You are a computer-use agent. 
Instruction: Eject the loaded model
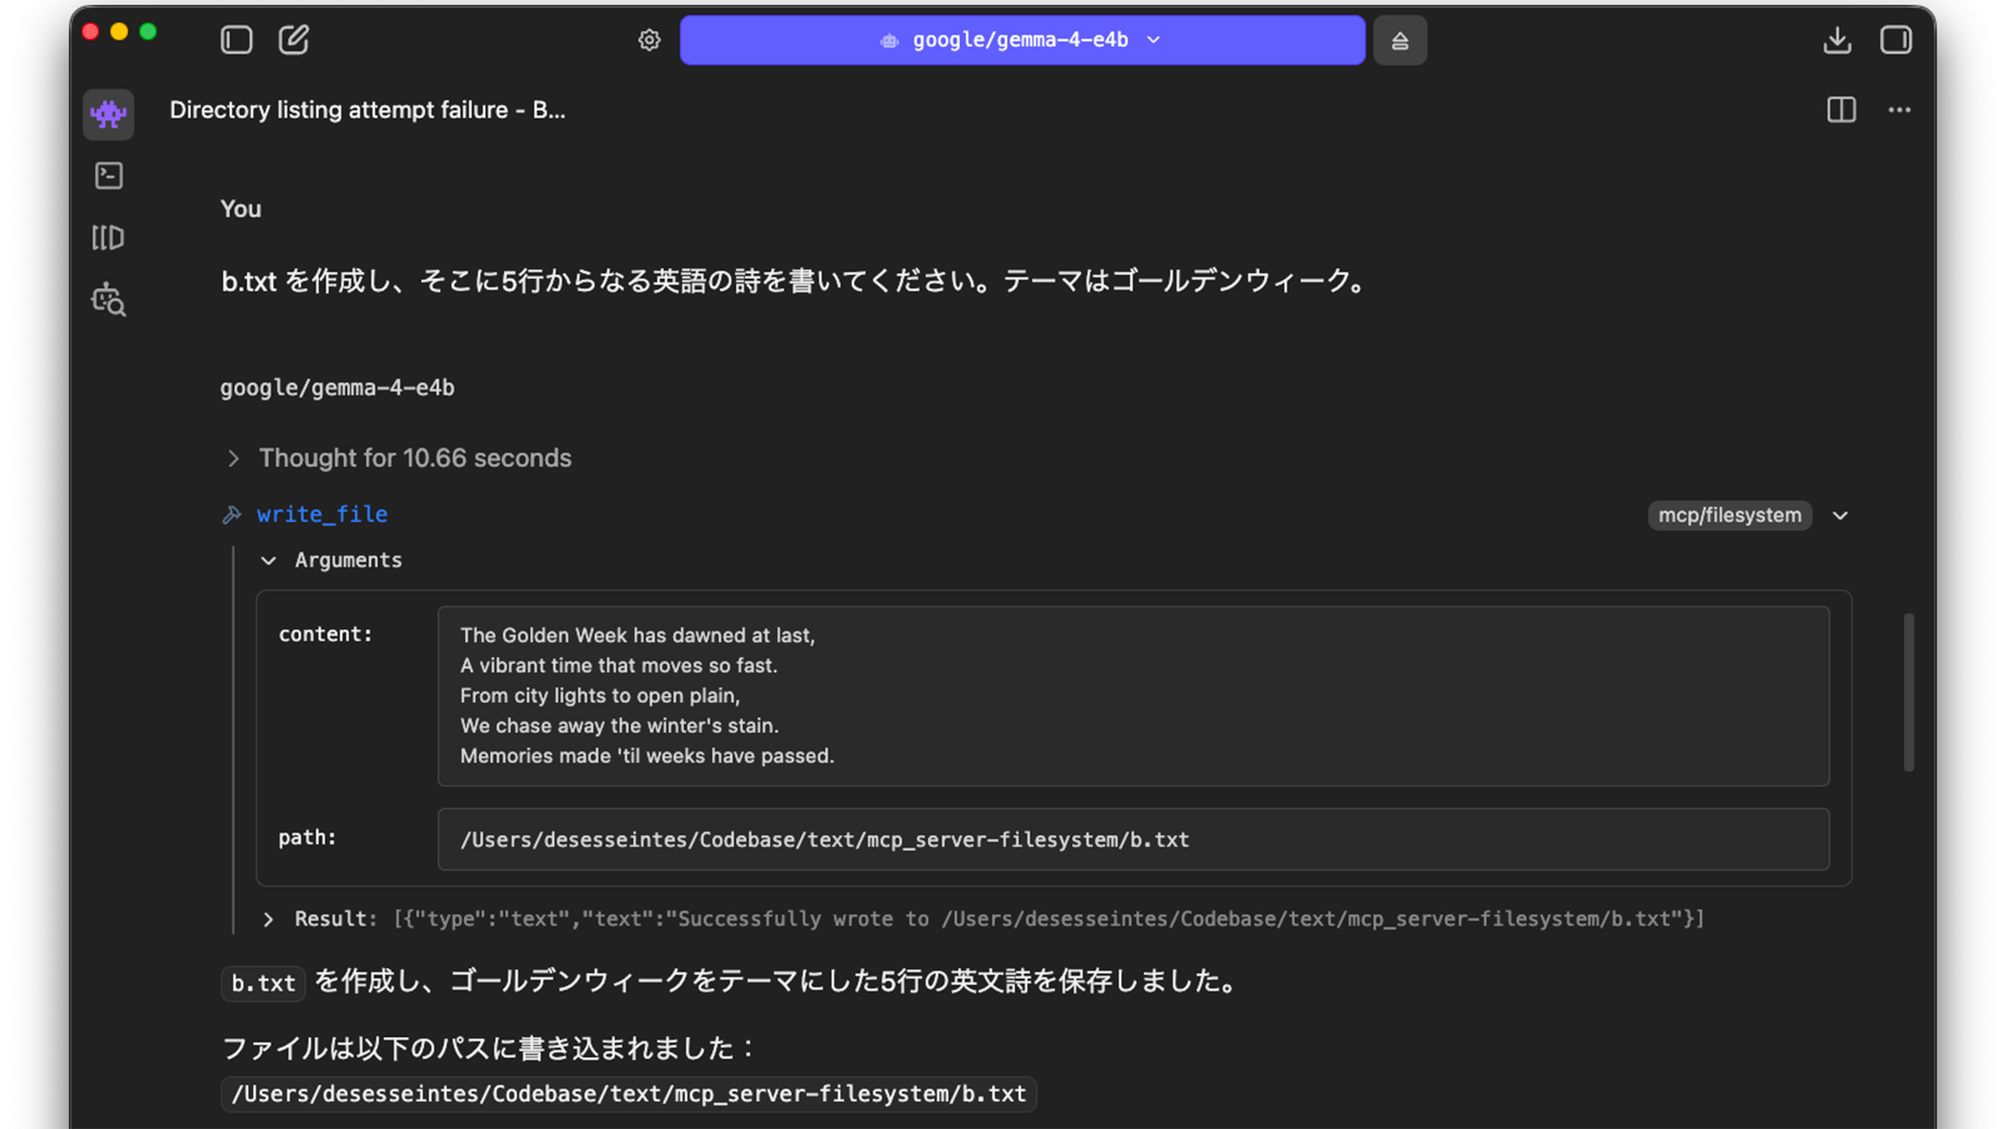click(x=1399, y=41)
